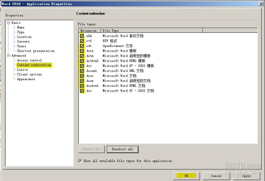Click the Apply button
This screenshot has width=265, height=181.
click(x=246, y=176)
